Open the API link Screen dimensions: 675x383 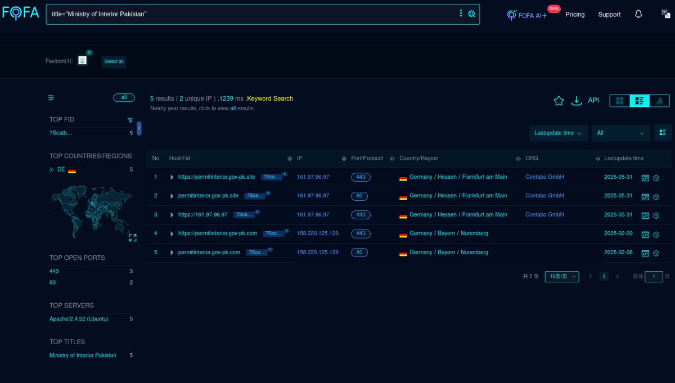click(593, 100)
